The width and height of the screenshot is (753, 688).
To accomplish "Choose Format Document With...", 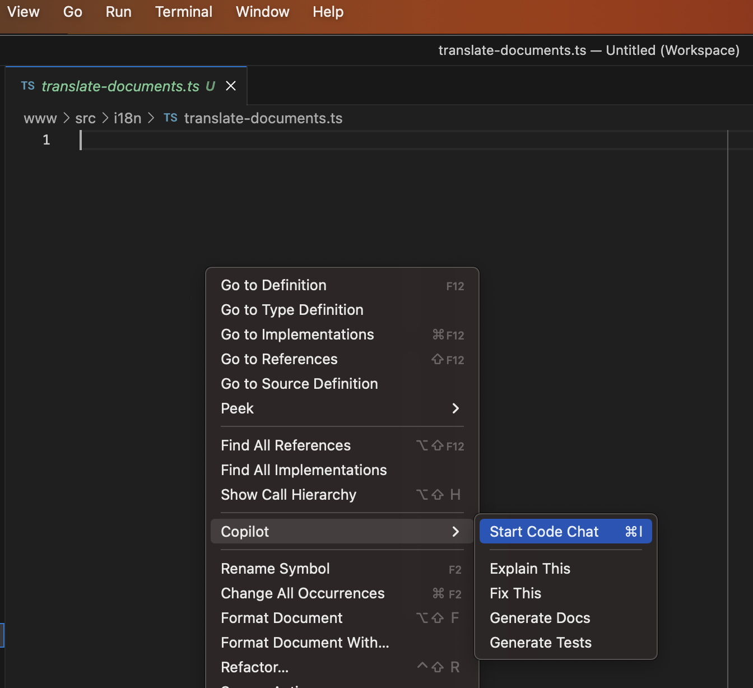I will [x=342, y=643].
